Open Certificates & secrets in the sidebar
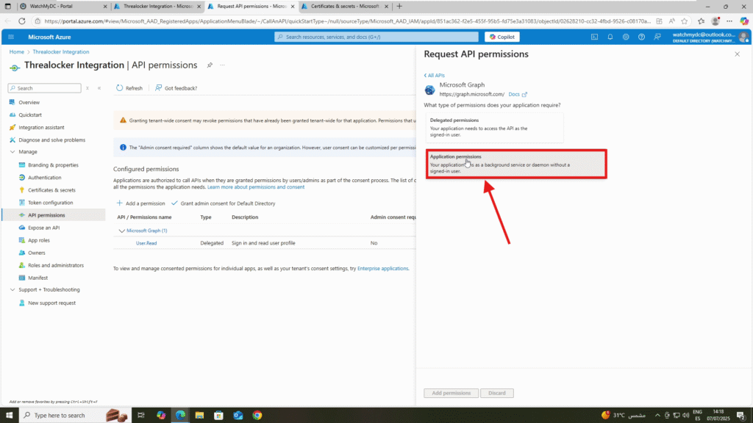Viewport: 753px width, 423px height. [x=51, y=190]
